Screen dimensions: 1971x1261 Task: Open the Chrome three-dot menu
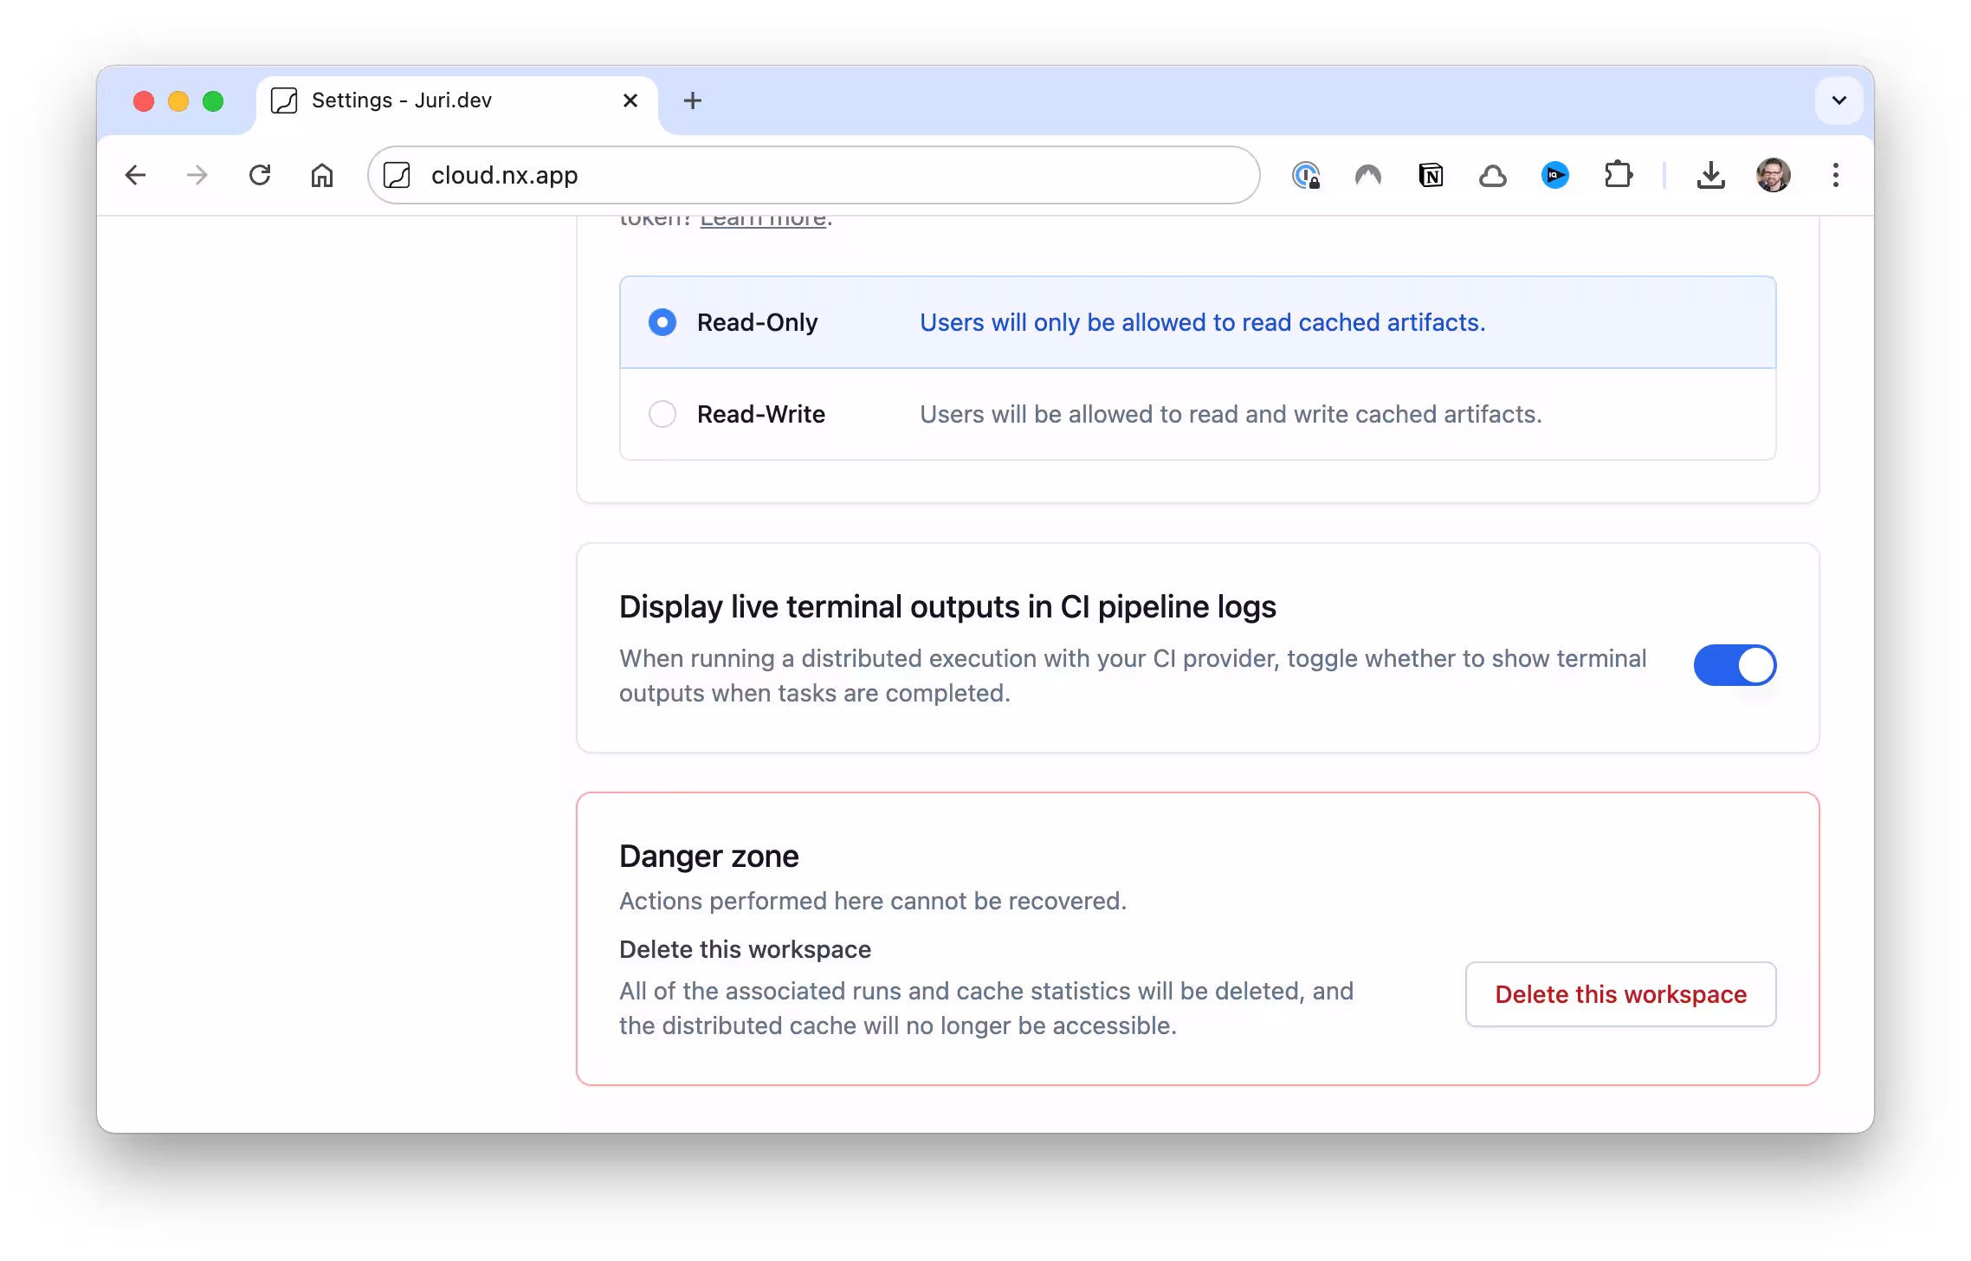(x=1835, y=176)
